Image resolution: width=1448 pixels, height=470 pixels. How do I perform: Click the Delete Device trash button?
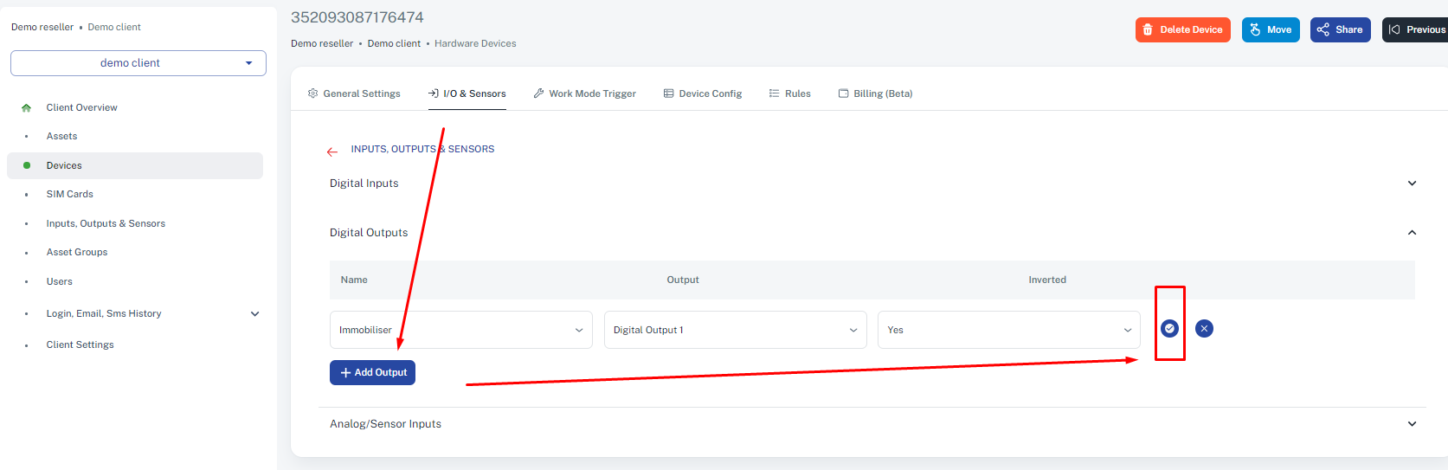pos(1182,29)
